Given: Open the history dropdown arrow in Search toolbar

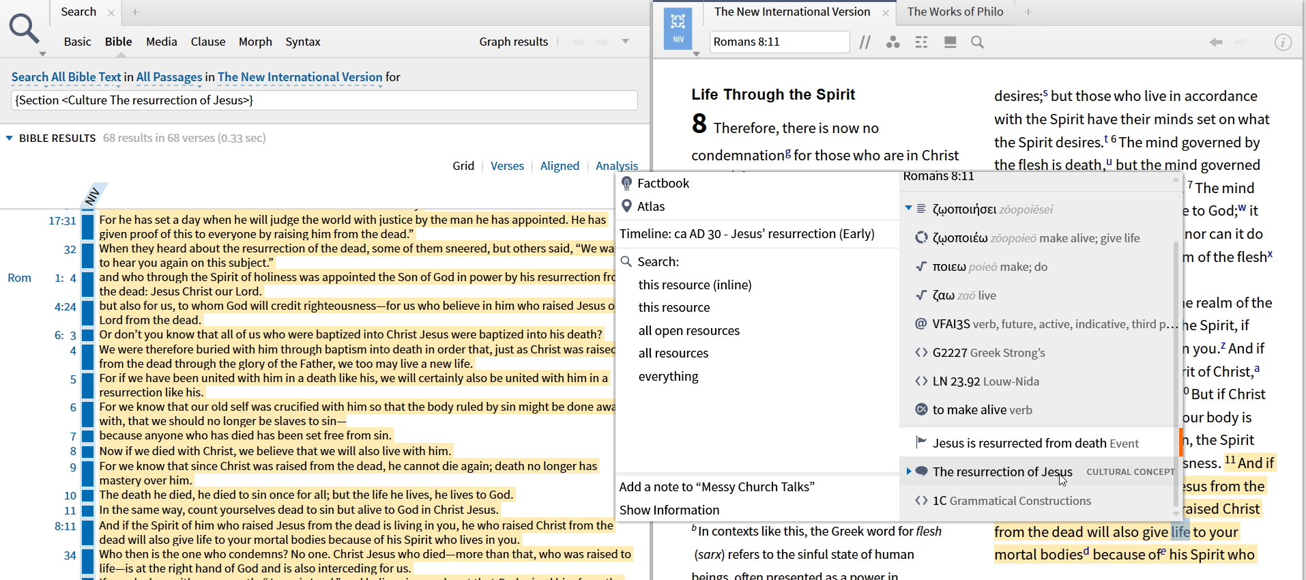Looking at the screenshot, I should click(x=625, y=42).
